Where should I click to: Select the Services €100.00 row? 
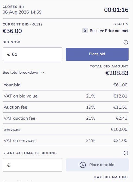click(x=66, y=129)
